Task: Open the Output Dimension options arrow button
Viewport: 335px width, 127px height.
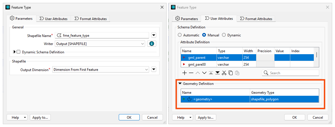Action: [x=154, y=69]
